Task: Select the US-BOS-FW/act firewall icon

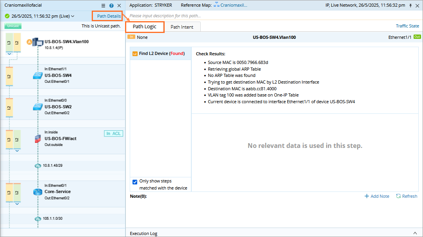Action: (38, 139)
